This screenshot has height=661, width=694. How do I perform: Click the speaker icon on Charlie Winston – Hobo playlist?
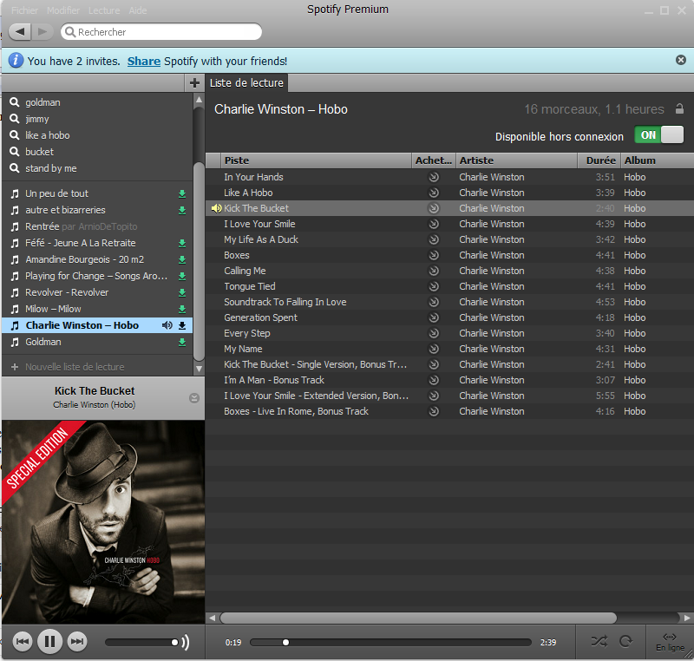167,325
